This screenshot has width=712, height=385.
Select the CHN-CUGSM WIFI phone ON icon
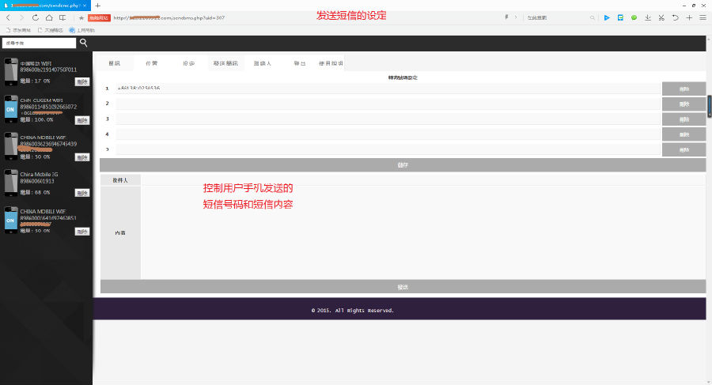click(x=11, y=109)
